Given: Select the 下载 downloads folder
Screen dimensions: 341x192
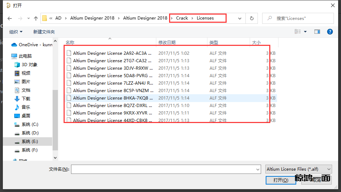Looking at the screenshot, I should pyautogui.click(x=26, y=99).
